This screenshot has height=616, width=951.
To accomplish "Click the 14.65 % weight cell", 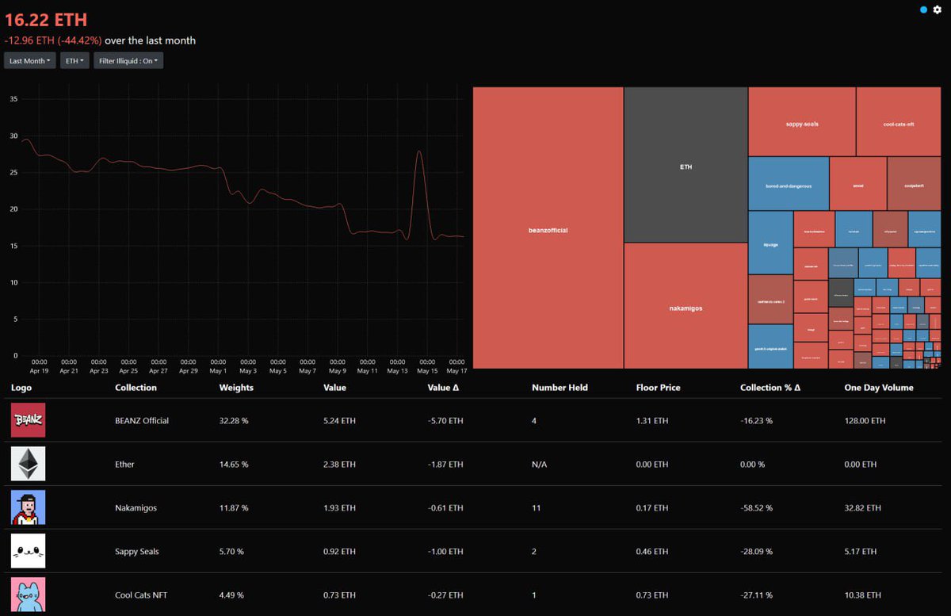I will coord(234,464).
